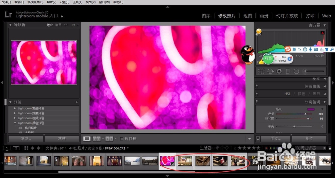Switch to the 图库 module
The height and width of the screenshot is (178, 335).
coord(206,16)
